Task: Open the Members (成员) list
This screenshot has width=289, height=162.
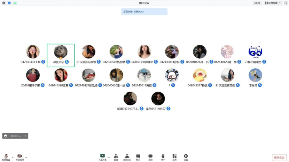Action: [127, 157]
